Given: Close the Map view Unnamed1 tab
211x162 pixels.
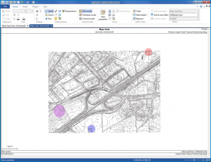Looking at the screenshot, I should (51, 26).
